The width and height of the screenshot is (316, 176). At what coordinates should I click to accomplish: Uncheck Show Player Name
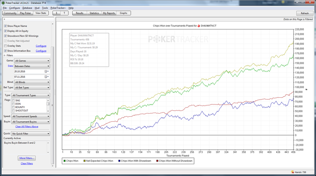(5, 26)
